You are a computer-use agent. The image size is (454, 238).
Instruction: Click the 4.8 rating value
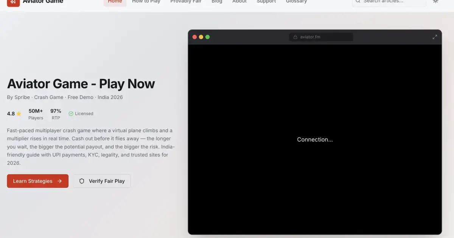click(11, 114)
